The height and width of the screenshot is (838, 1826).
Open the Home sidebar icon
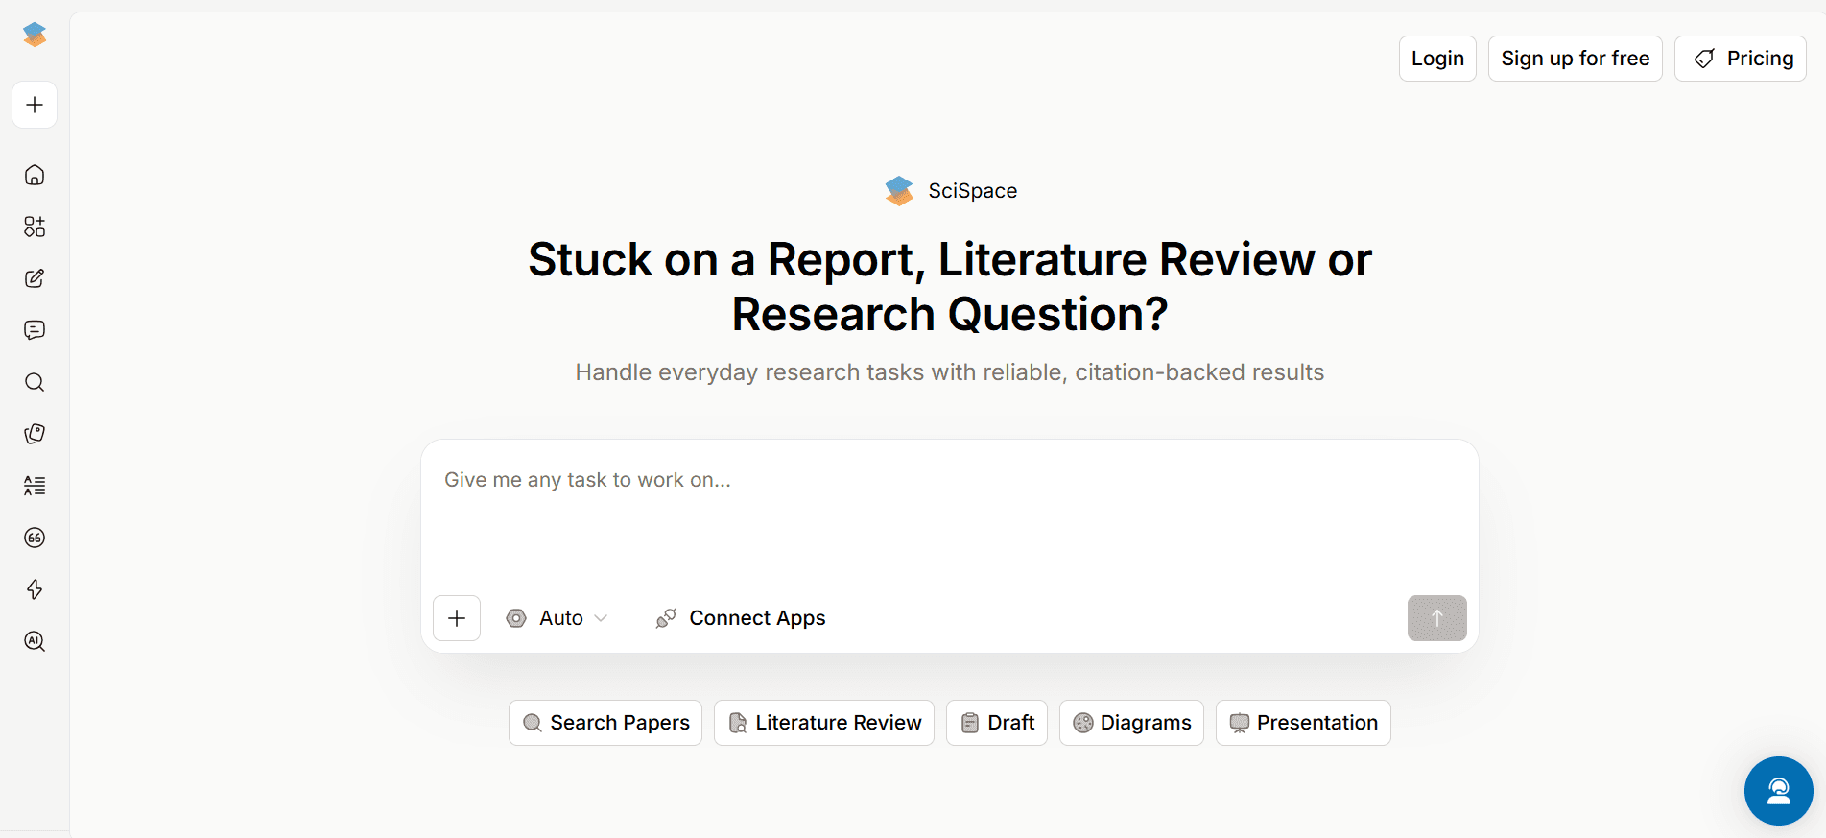pos(35,175)
